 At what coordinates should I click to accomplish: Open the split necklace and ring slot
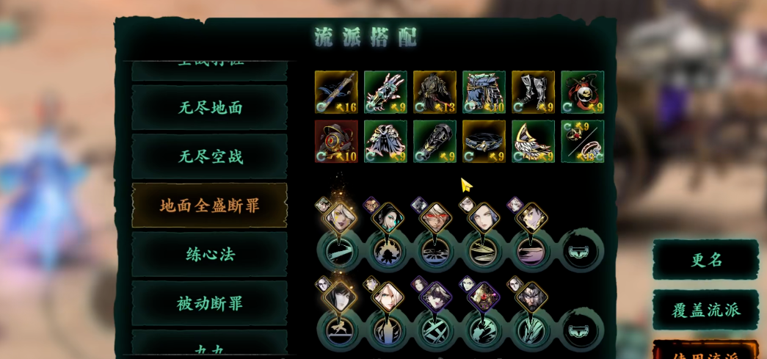[x=583, y=142]
